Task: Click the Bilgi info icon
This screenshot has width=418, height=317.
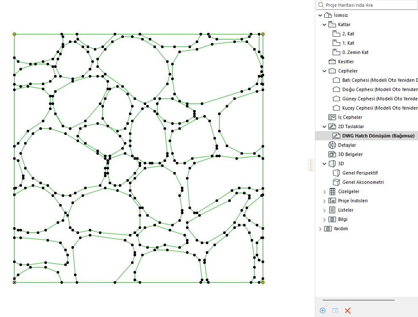Action: [x=332, y=219]
